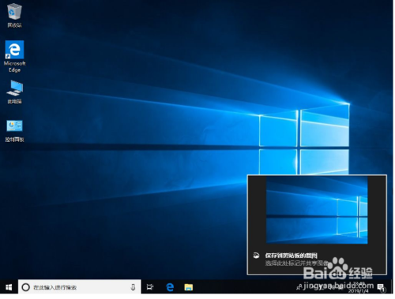Open Task View from the taskbar
Viewport: 395px width, 299px height.
150,287
